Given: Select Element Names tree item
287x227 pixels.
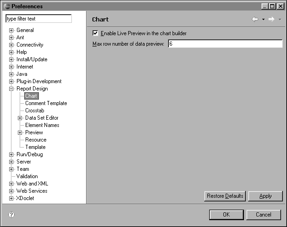Looking at the screenshot, I should pyautogui.click(x=42, y=125).
